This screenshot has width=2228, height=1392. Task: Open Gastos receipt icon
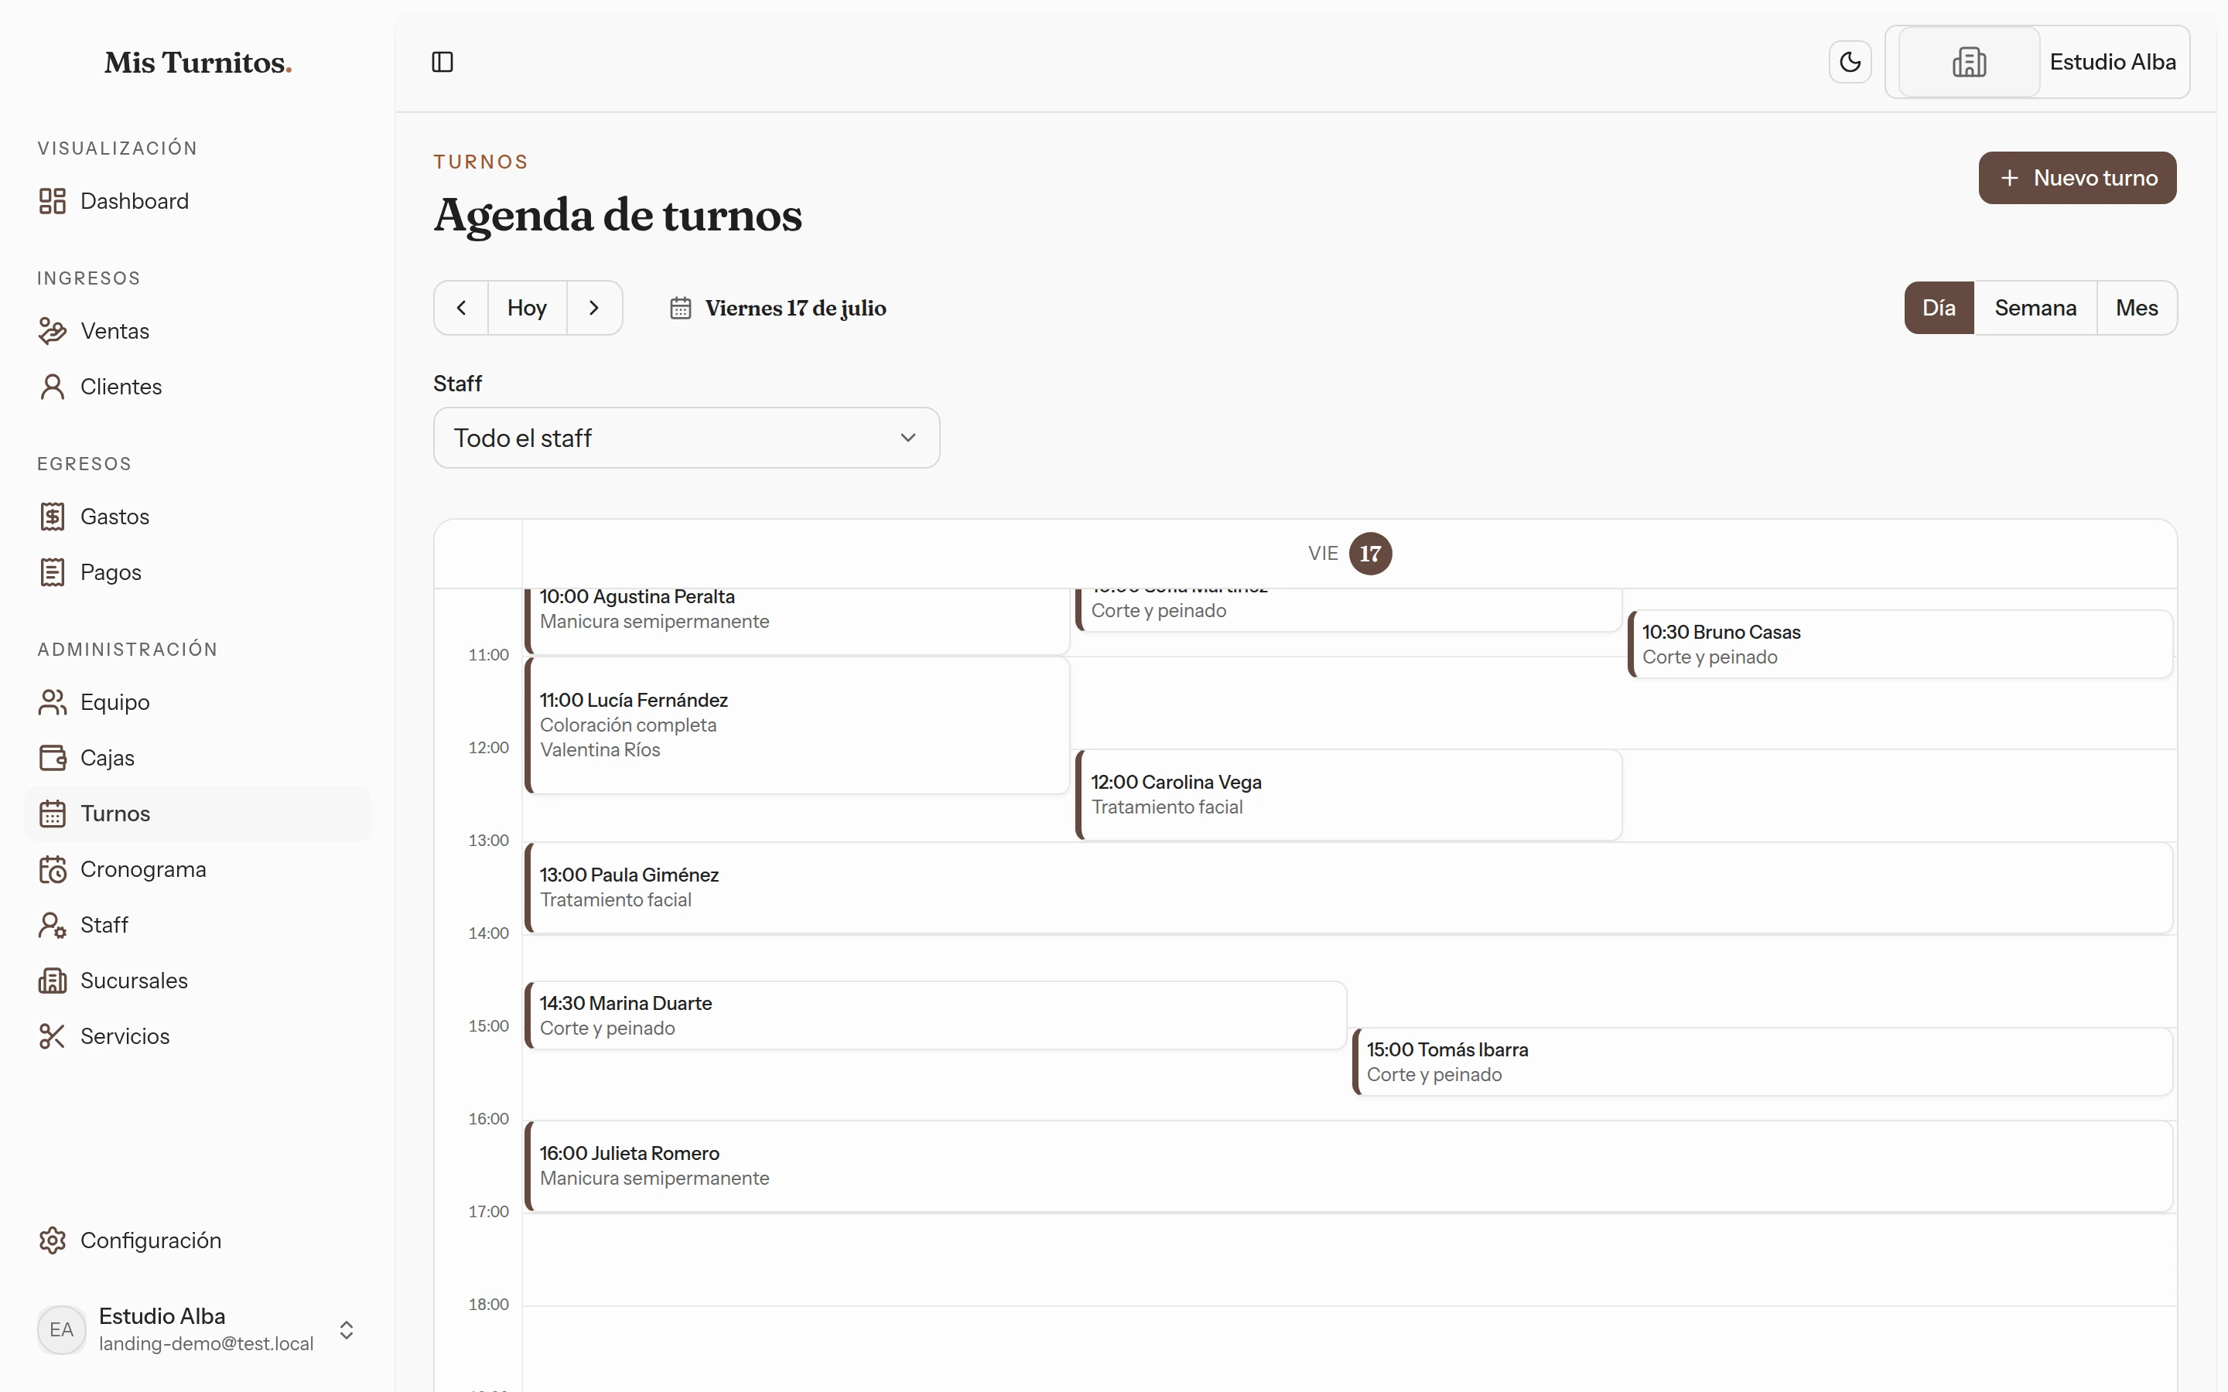click(53, 517)
